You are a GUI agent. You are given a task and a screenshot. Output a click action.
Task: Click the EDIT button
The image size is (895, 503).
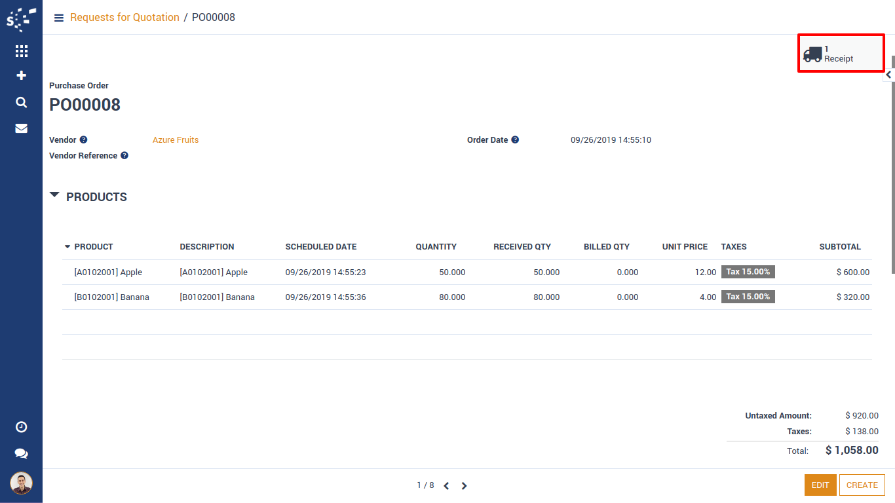[820, 485]
